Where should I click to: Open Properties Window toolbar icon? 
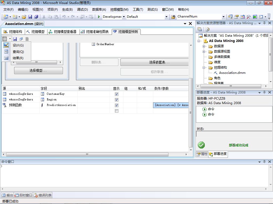(236, 17)
